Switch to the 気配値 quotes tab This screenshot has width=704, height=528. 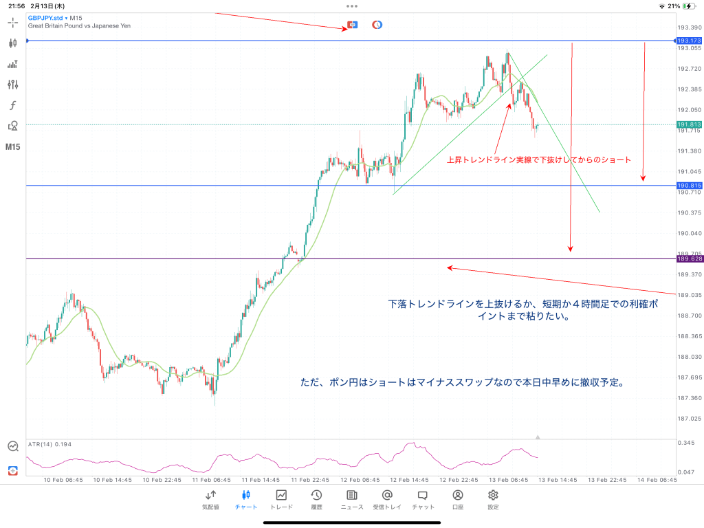tap(210, 499)
